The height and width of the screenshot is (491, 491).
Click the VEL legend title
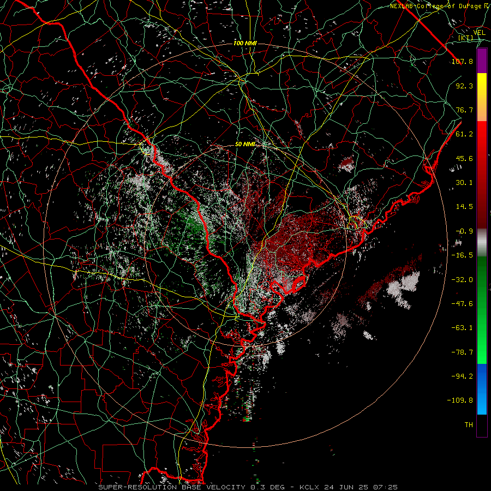click(479, 32)
